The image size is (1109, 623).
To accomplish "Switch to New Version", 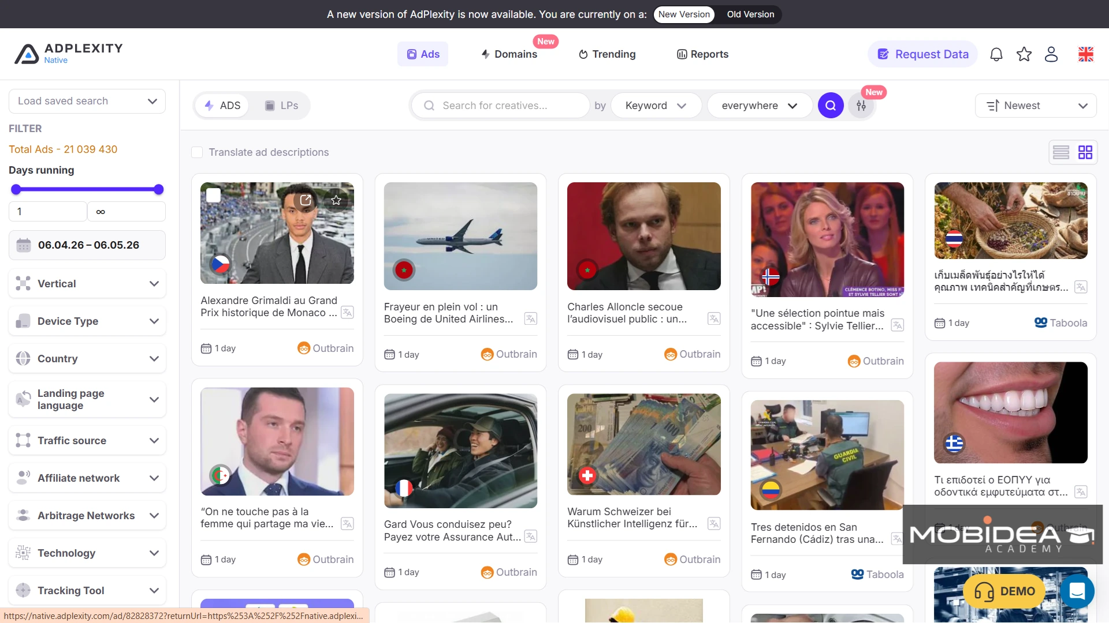I will (x=684, y=14).
